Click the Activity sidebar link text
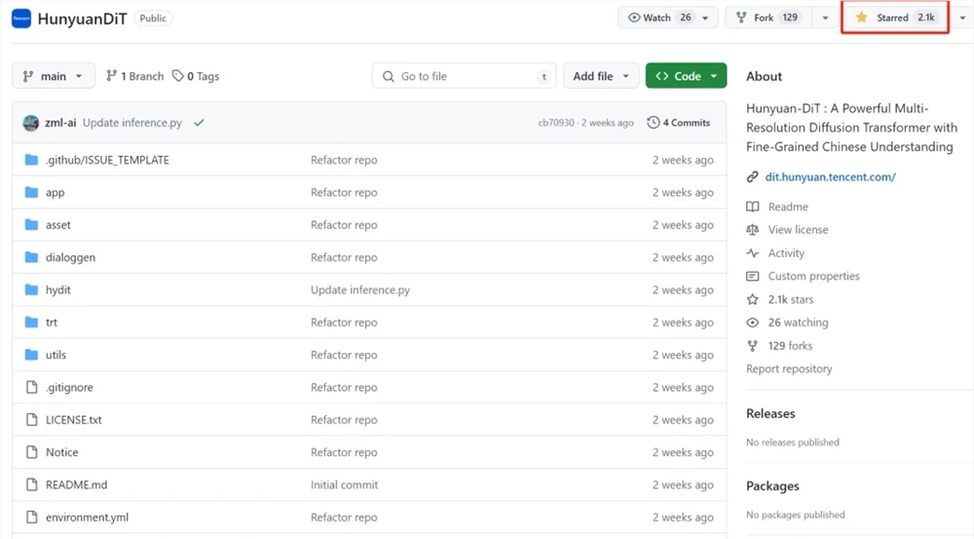This screenshot has height=539, width=974. (x=786, y=253)
